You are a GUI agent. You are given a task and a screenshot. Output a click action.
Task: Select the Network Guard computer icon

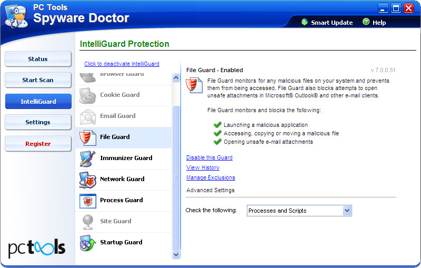click(x=87, y=180)
